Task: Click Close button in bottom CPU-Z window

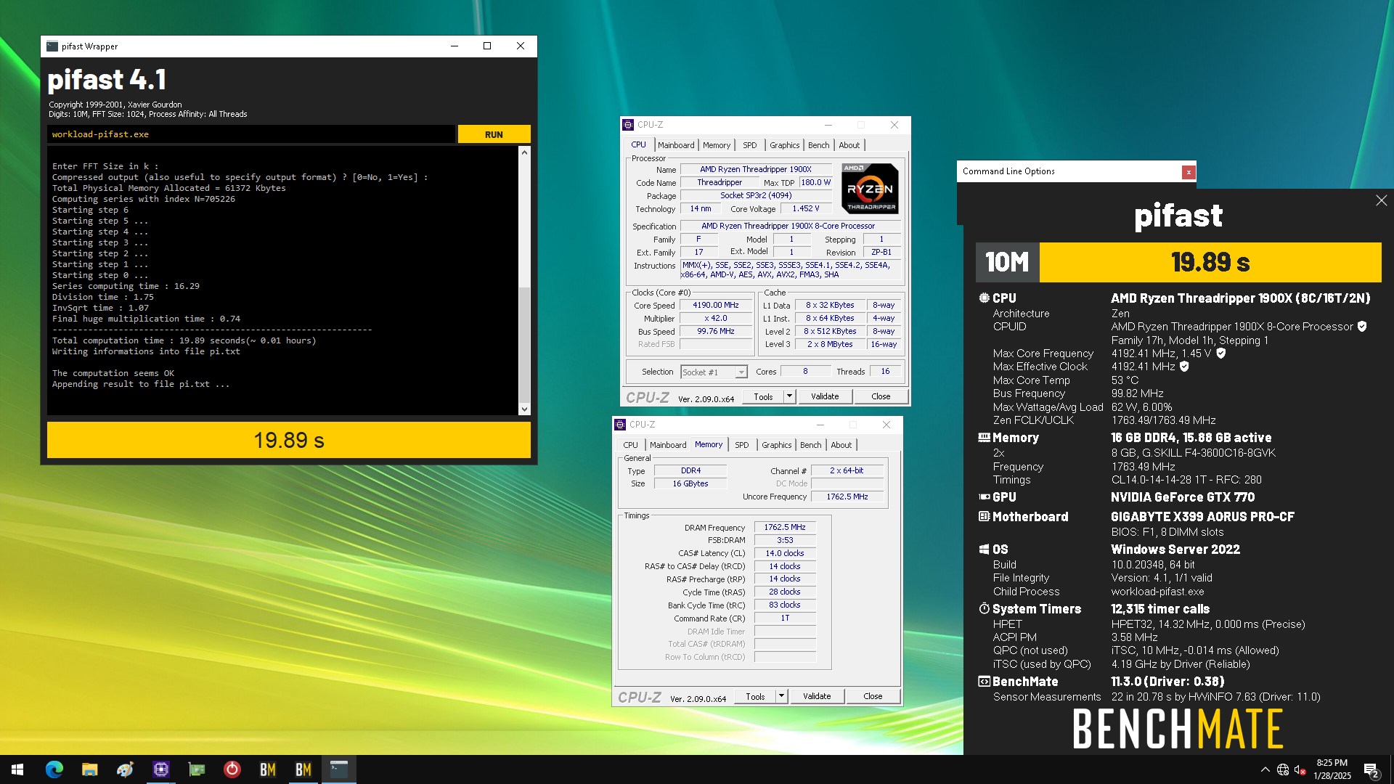Action: pyautogui.click(x=873, y=696)
